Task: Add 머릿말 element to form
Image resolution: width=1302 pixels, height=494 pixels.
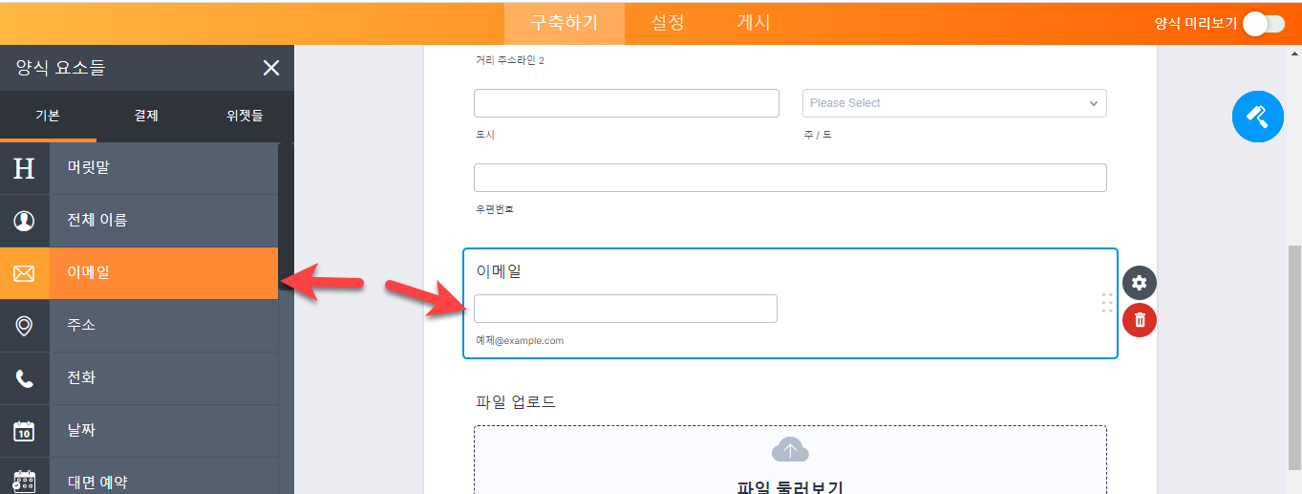Action: pyautogui.click(x=139, y=168)
